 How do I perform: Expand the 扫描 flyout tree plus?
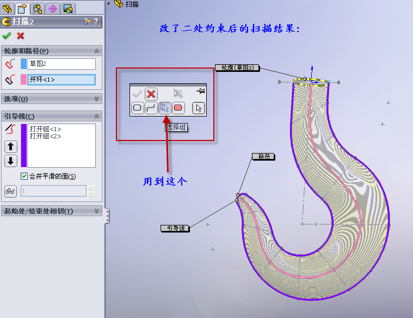(108, 4)
